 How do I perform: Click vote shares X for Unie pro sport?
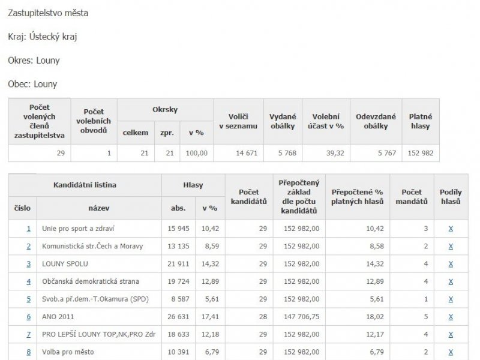pyautogui.click(x=451, y=229)
